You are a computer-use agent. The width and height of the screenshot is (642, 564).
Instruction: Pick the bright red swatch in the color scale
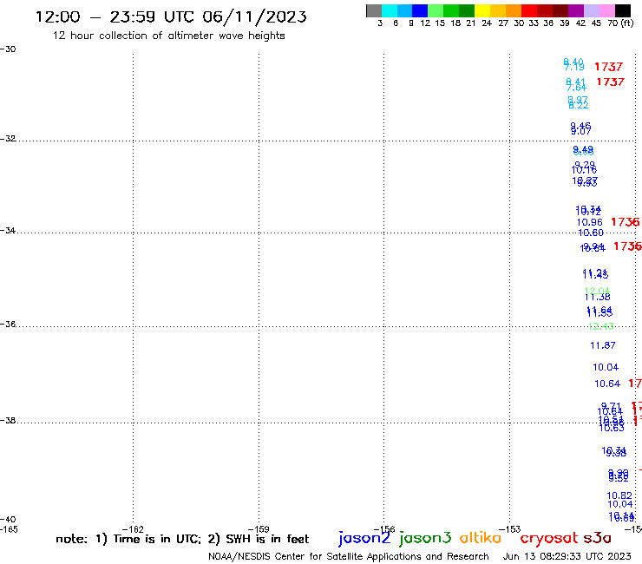click(529, 10)
